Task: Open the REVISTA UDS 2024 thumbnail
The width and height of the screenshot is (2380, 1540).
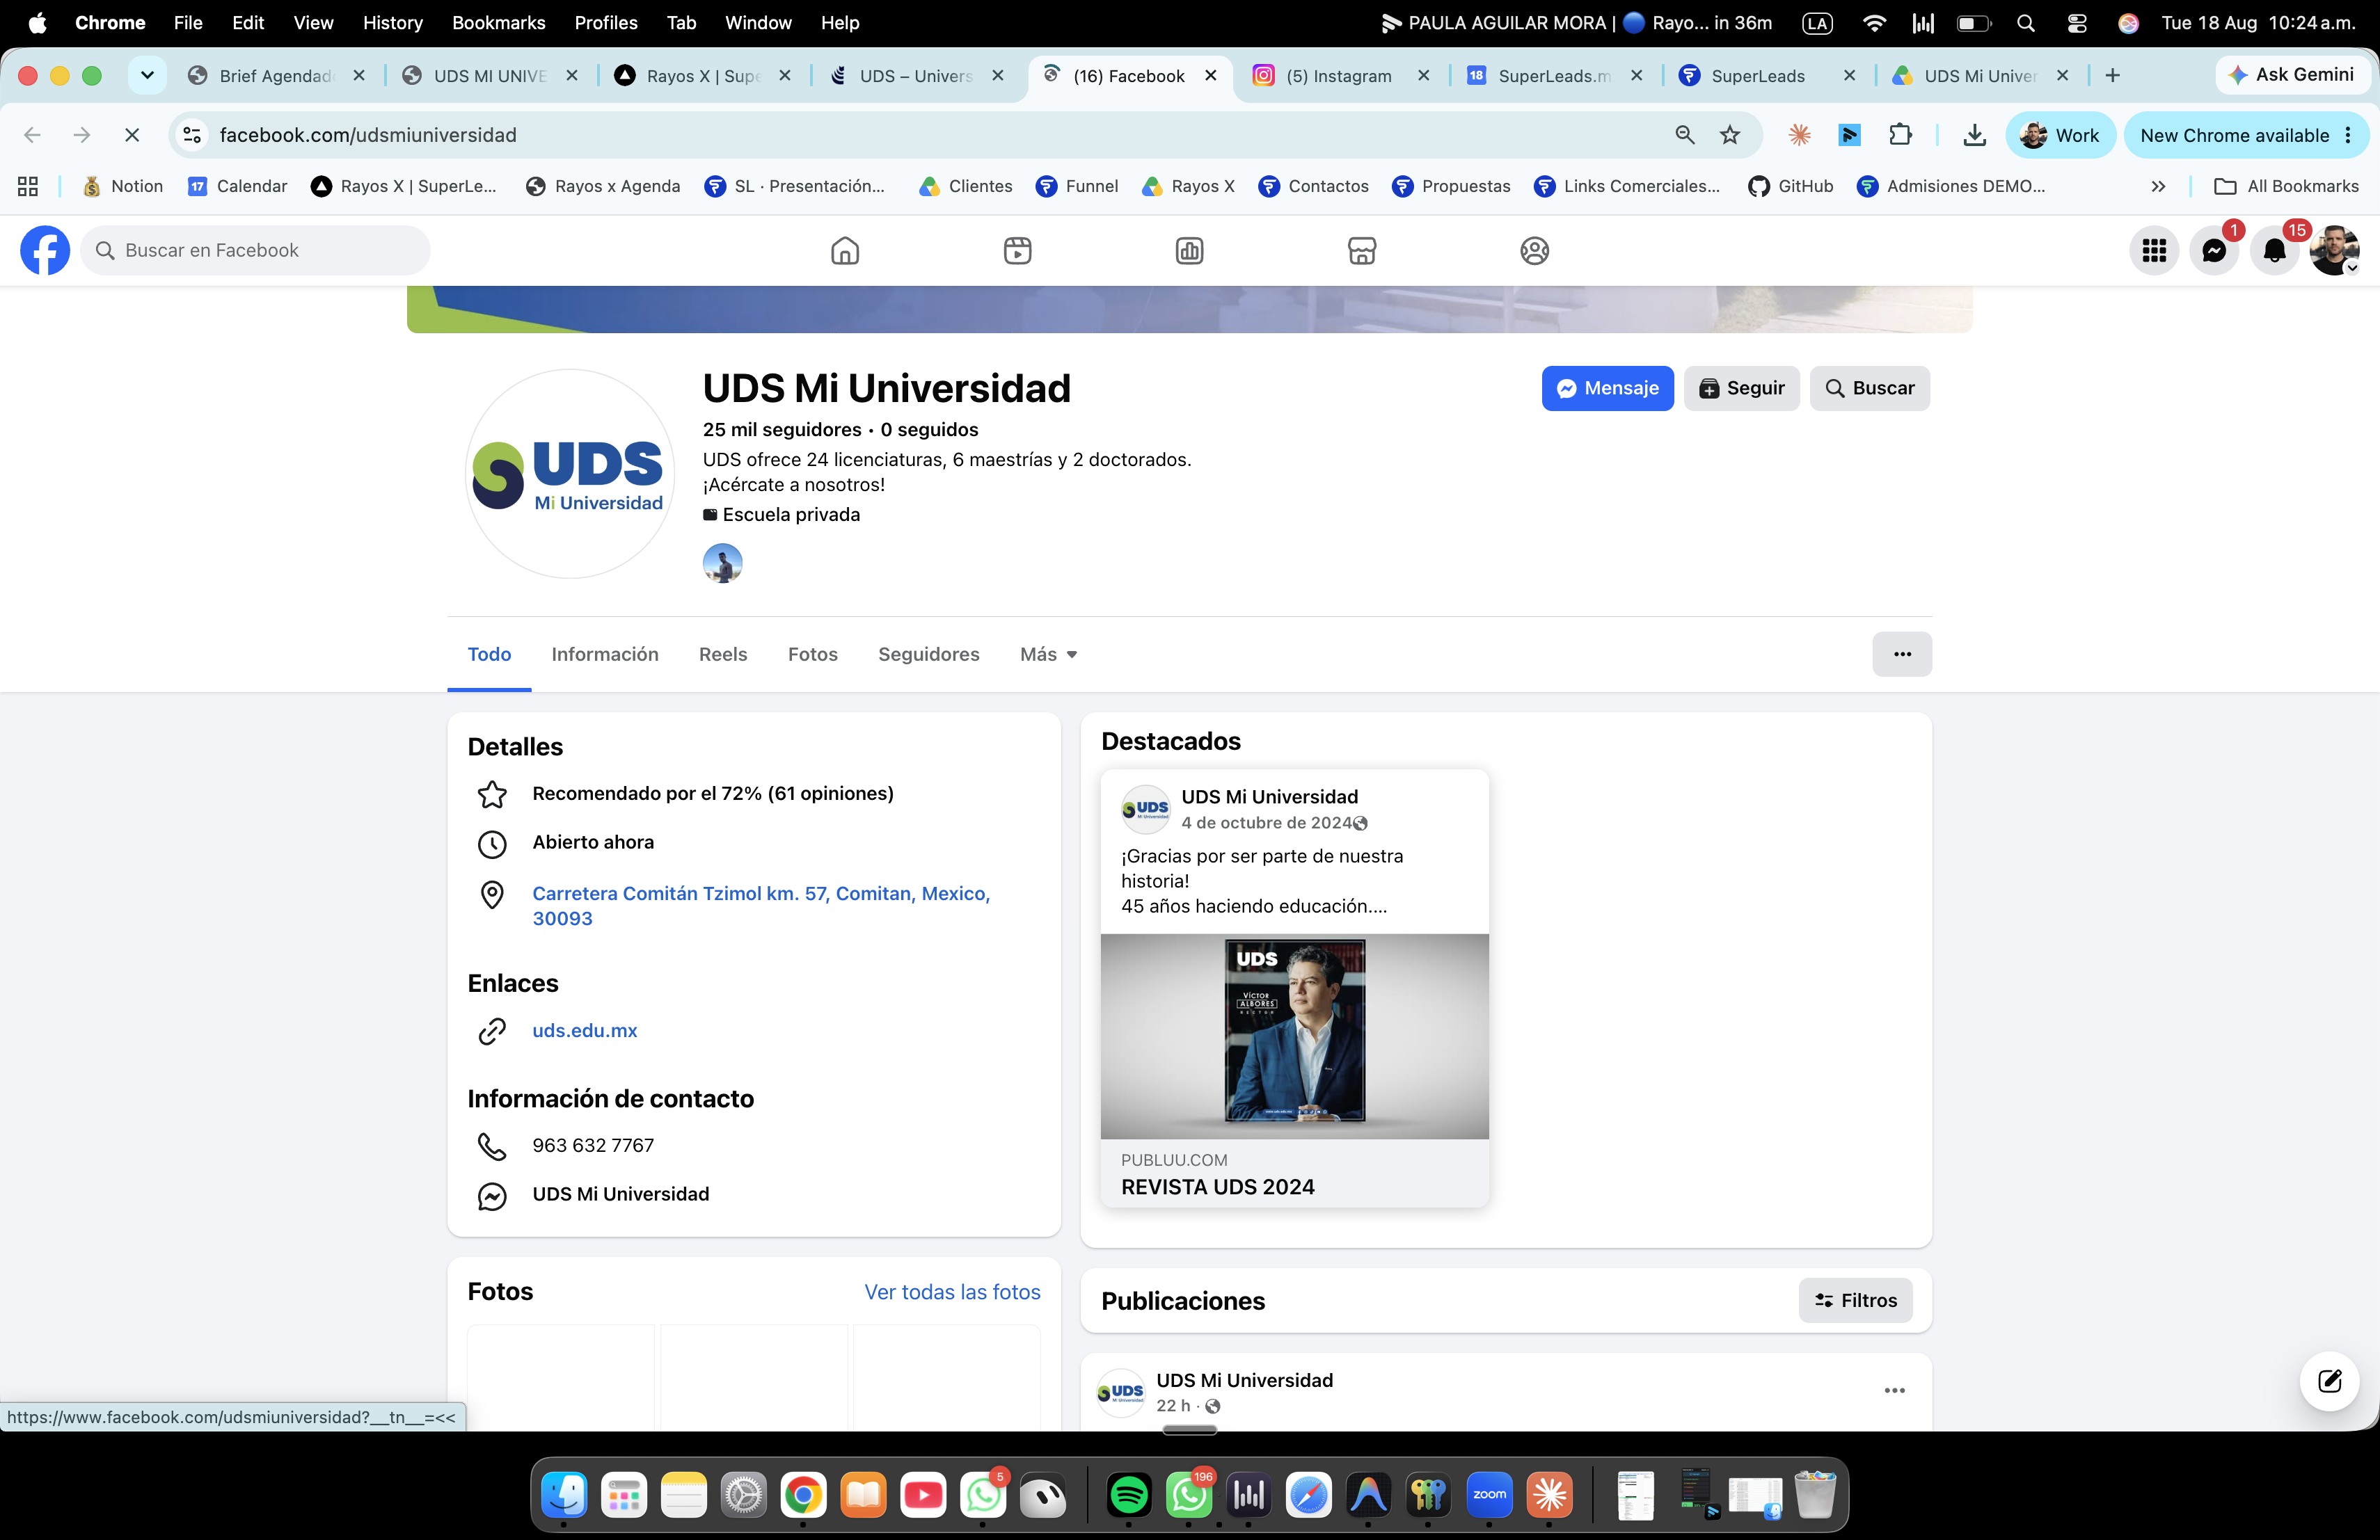Action: coord(1294,1036)
